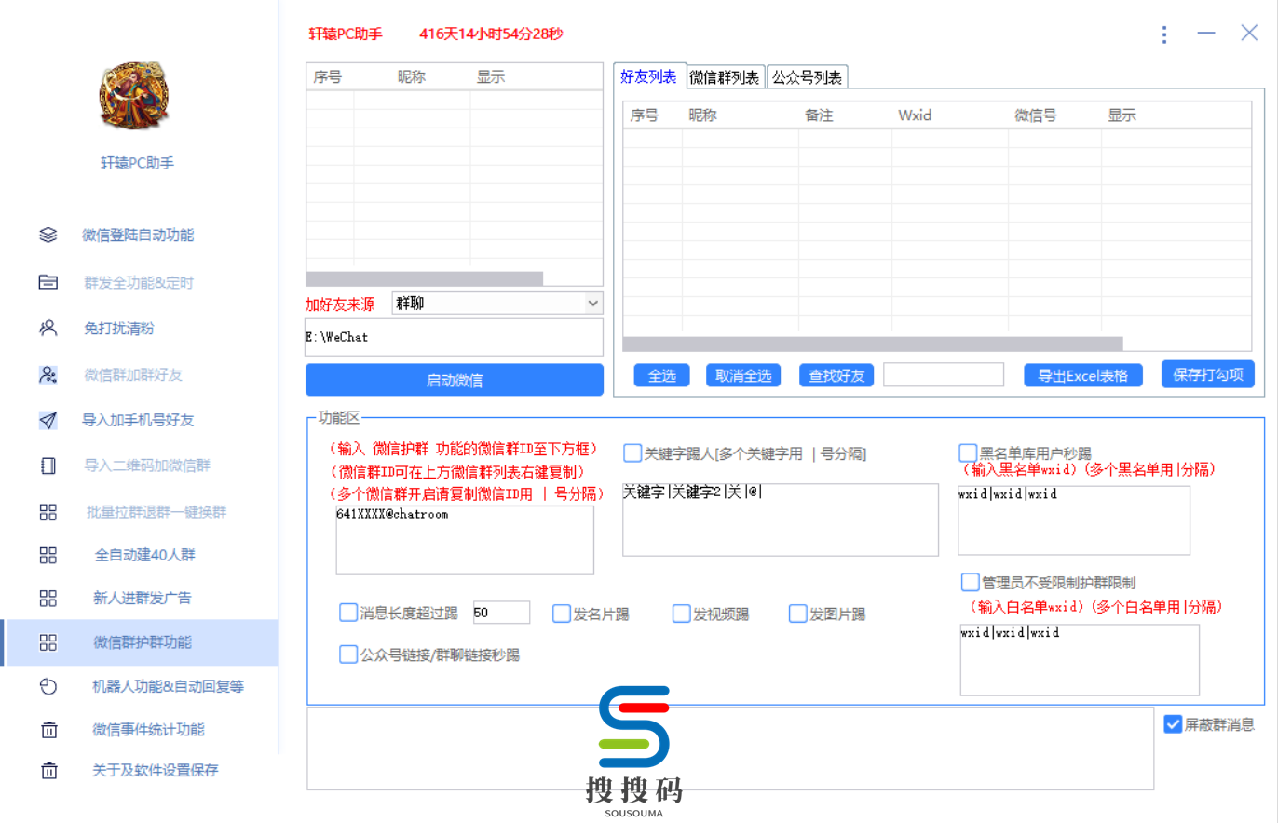Image resolution: width=1278 pixels, height=823 pixels.
Task: Select the person icon beside 免打扰清粉
Action: pos(48,328)
